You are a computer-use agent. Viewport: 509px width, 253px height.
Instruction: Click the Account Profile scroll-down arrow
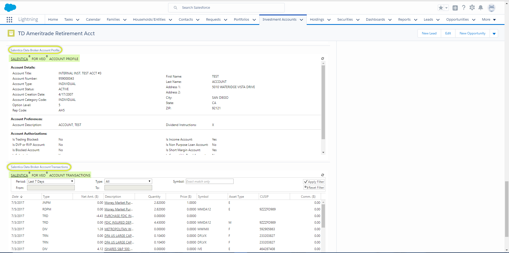(x=323, y=152)
